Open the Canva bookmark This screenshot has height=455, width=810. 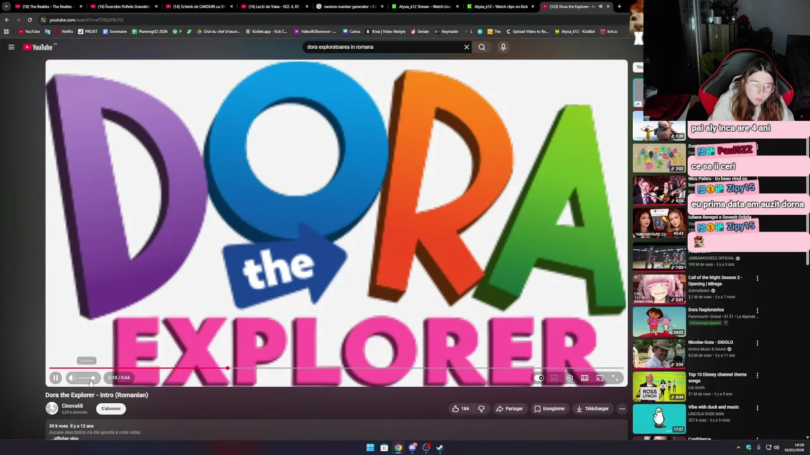click(352, 32)
